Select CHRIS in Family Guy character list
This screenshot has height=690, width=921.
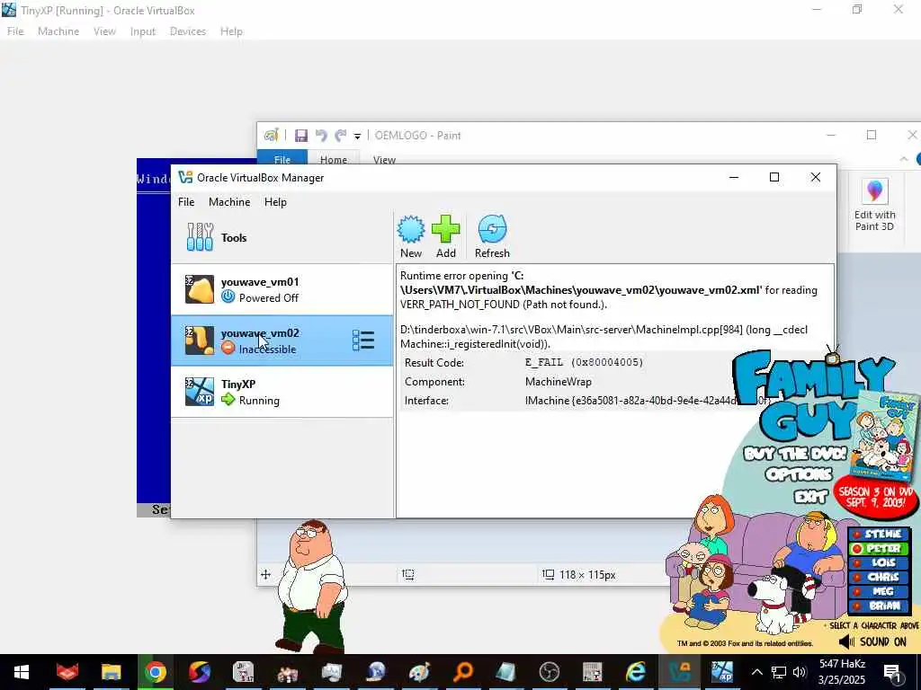(x=879, y=577)
